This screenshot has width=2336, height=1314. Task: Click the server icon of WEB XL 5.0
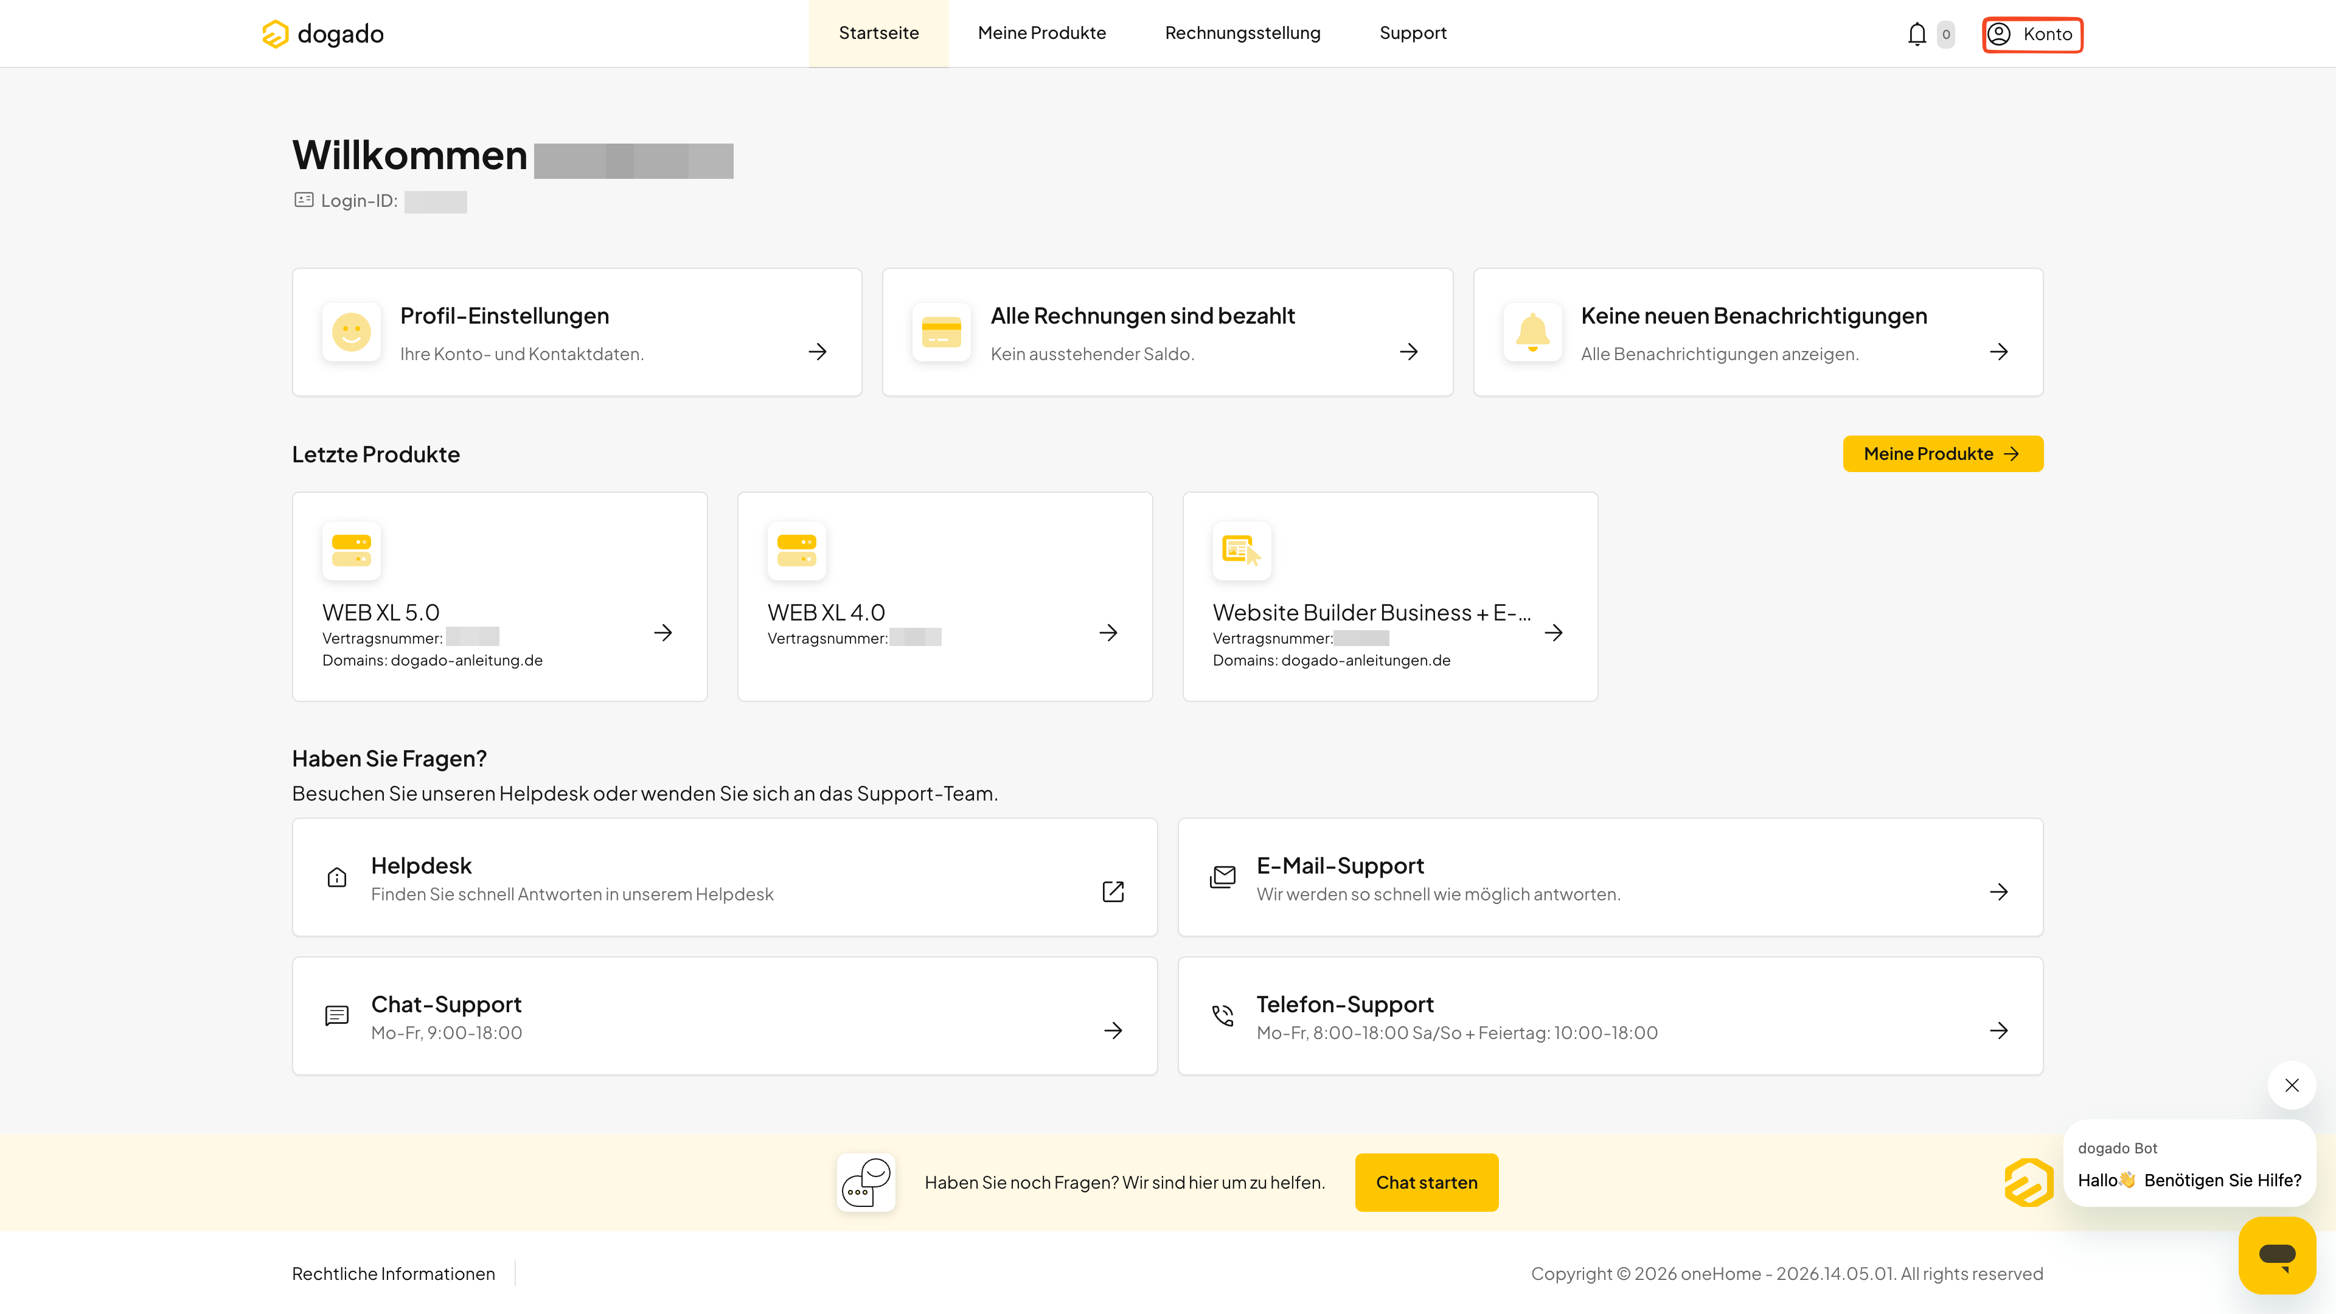(x=351, y=551)
